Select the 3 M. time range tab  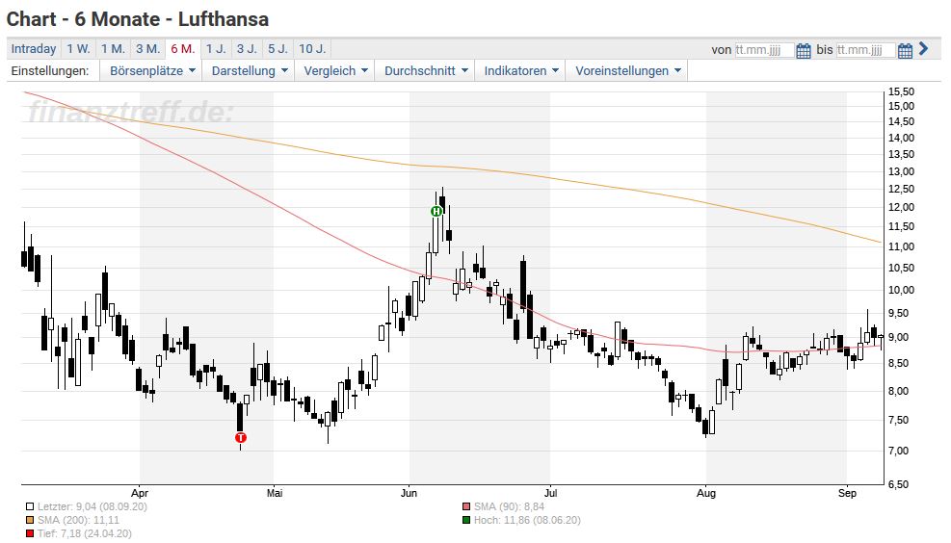[148, 49]
